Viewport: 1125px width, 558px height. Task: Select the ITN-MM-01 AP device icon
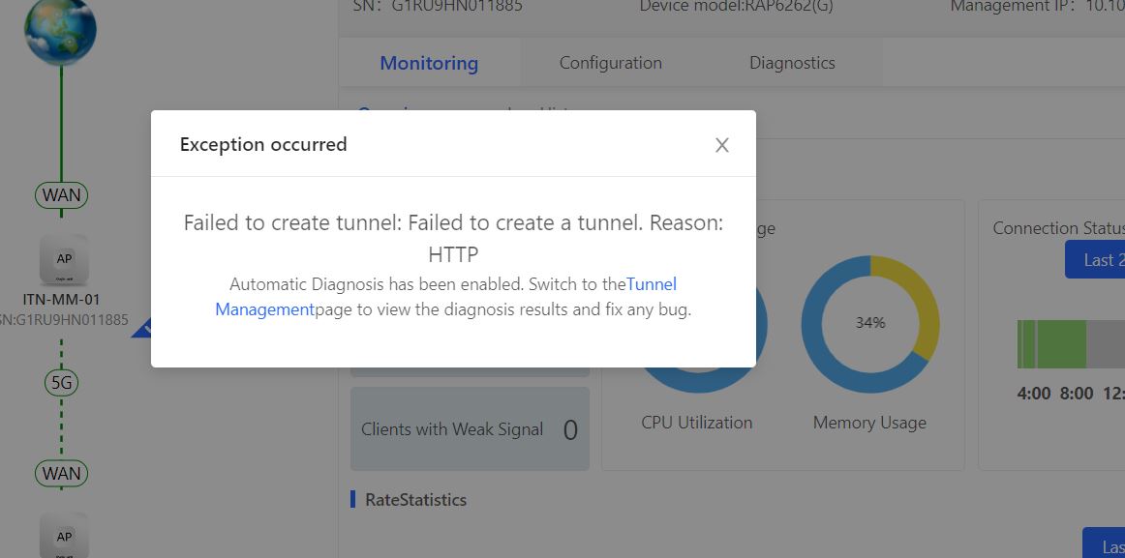coord(64,261)
